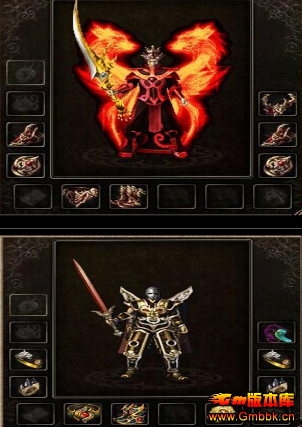Select left-hand gold ring with red gem
Image resolution: width=302 pixels, height=427 pixels.
(25, 166)
